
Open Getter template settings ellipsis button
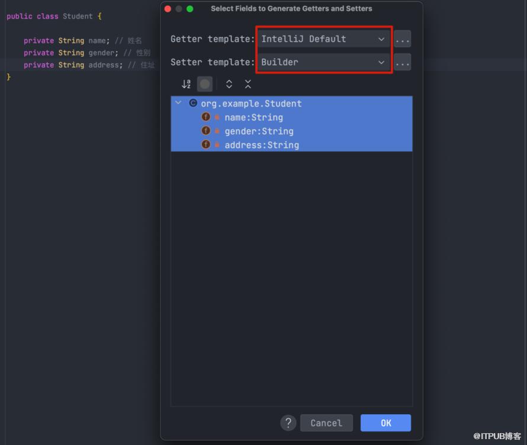pos(403,39)
